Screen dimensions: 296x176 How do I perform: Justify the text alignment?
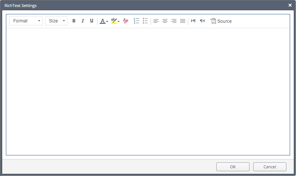pyautogui.click(x=183, y=21)
